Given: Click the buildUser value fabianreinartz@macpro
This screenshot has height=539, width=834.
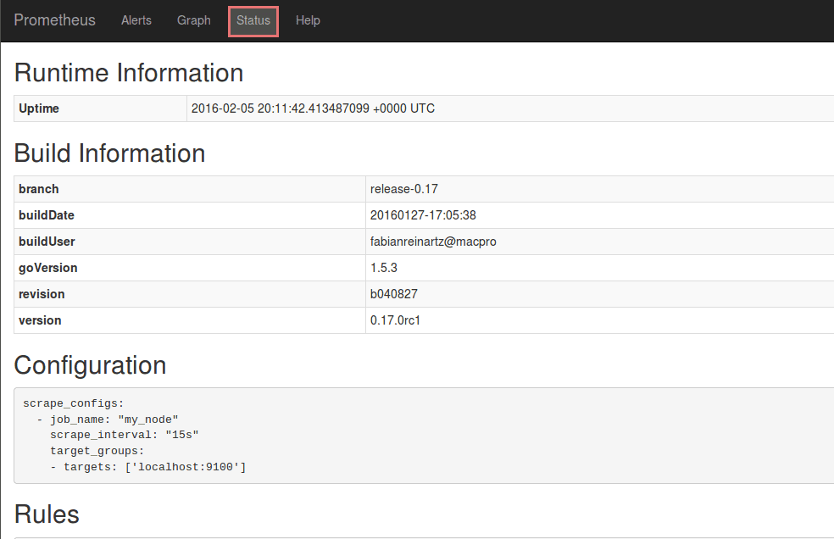Looking at the screenshot, I should coord(433,242).
